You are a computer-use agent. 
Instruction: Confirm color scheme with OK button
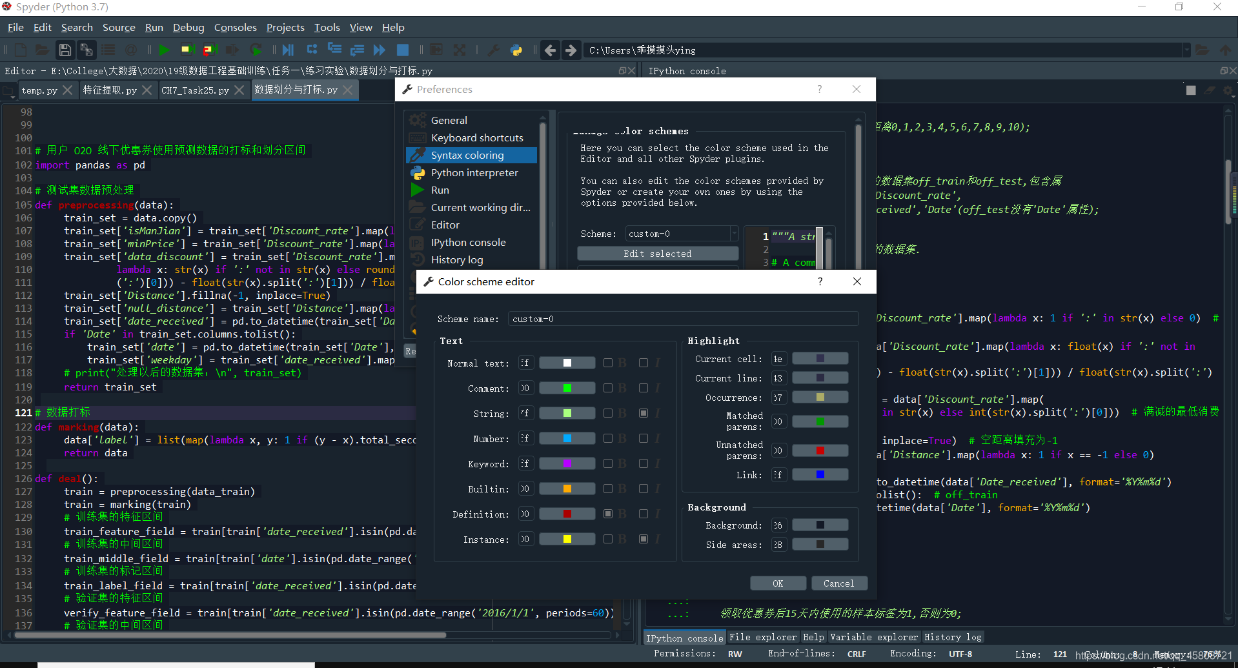pos(777,583)
